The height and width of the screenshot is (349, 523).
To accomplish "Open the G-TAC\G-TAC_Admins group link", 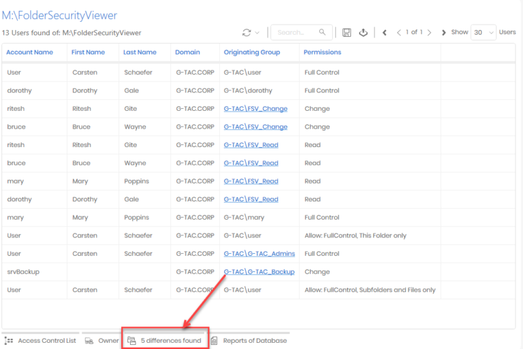I will pos(259,254).
